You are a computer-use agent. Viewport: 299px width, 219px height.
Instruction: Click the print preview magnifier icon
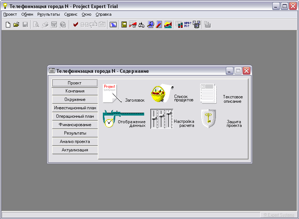pyautogui.click(x=36, y=24)
